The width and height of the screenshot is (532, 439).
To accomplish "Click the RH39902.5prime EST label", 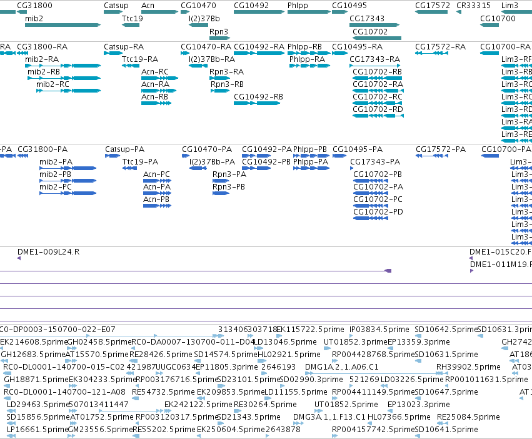I will (469, 367).
